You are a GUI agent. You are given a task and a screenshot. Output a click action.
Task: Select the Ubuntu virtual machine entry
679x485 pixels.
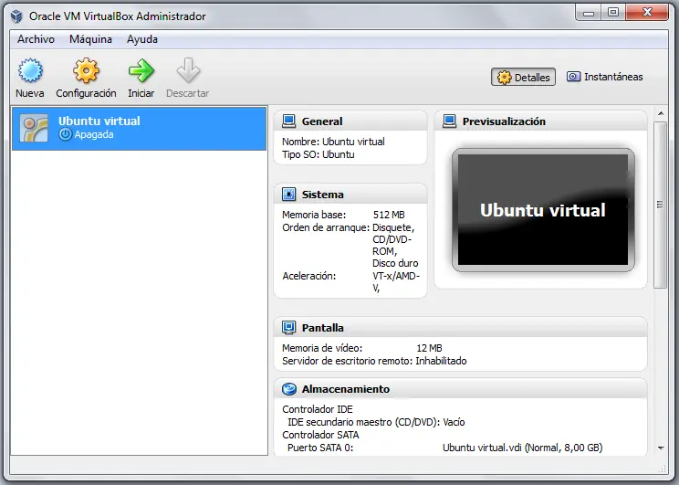[x=139, y=128]
